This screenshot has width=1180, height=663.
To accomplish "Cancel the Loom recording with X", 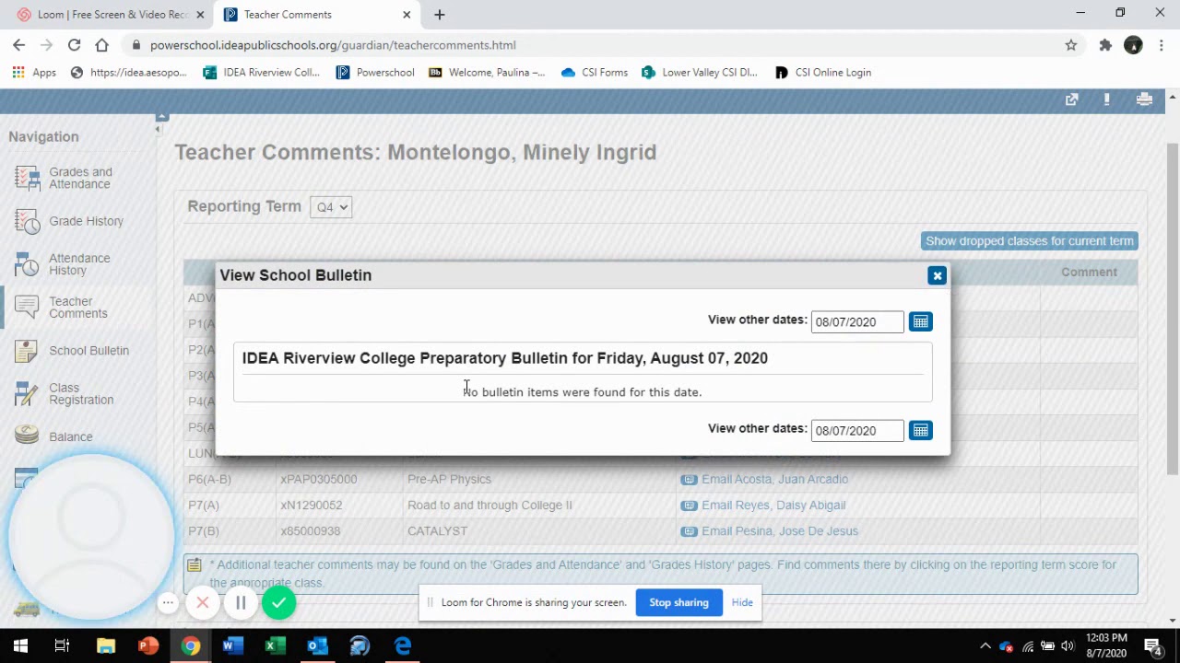I will (x=203, y=603).
